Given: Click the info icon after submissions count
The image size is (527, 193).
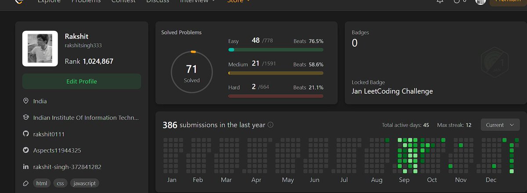Looking at the screenshot, I should click(271, 125).
